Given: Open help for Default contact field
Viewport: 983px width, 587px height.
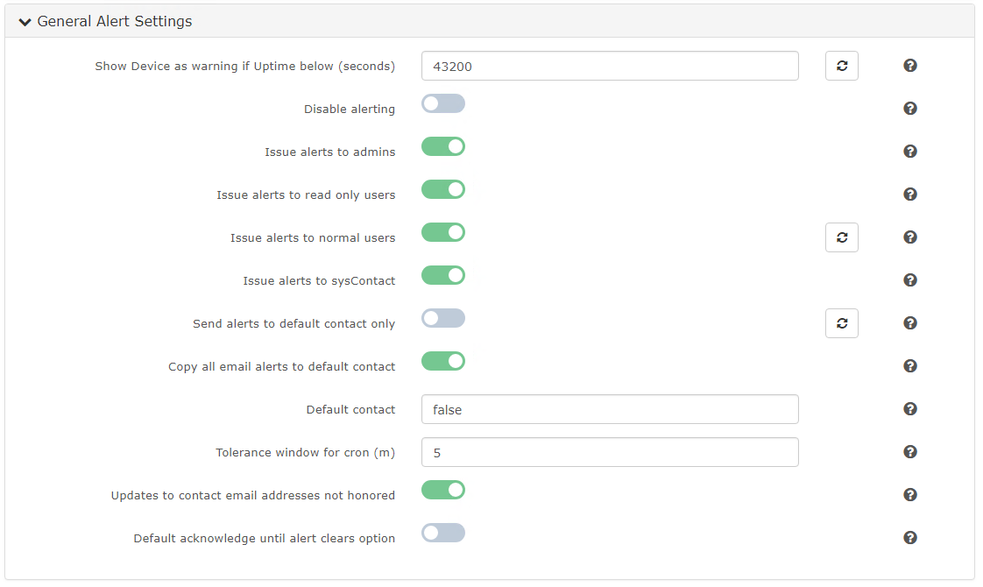Looking at the screenshot, I should click(909, 408).
